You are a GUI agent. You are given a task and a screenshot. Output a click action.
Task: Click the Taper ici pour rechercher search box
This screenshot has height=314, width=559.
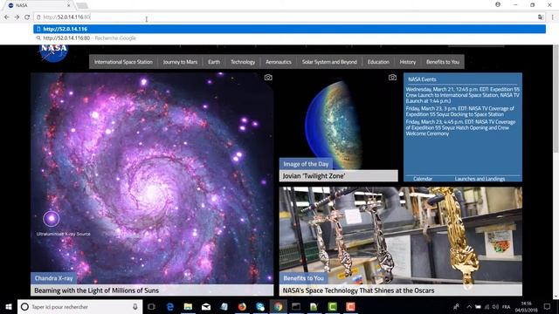[x=80, y=306]
